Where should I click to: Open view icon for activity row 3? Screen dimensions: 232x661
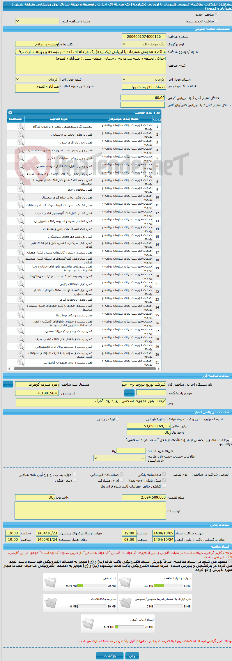[20, 142]
